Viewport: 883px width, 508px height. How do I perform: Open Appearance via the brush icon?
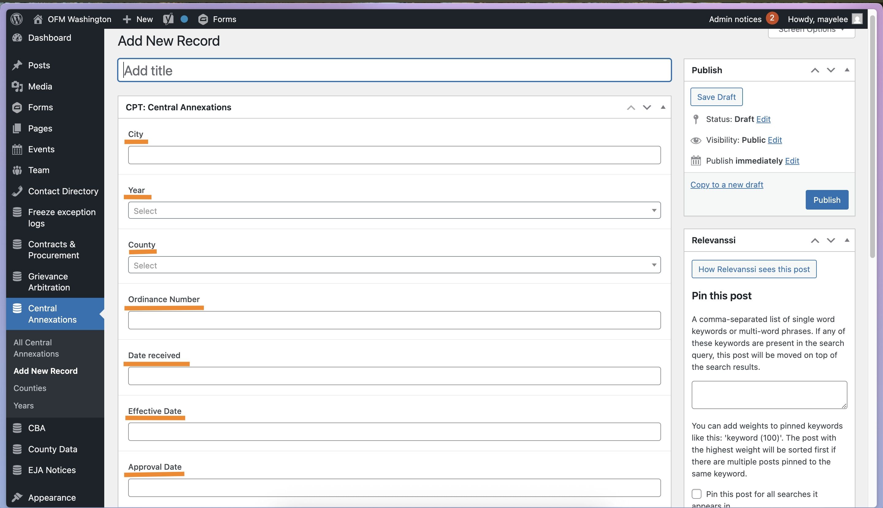17,497
